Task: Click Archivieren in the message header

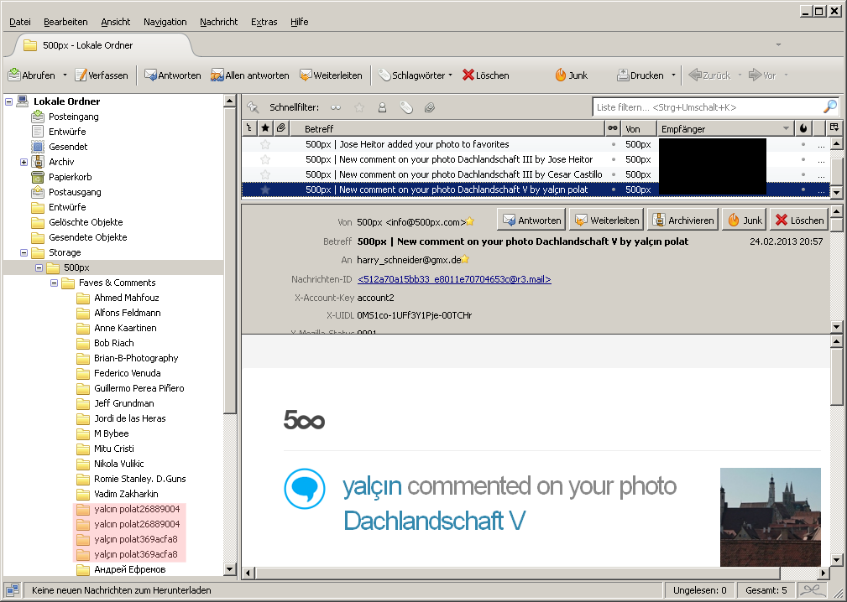Action: click(682, 221)
